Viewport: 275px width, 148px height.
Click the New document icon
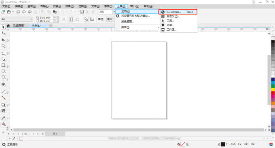click(x=3, y=12)
